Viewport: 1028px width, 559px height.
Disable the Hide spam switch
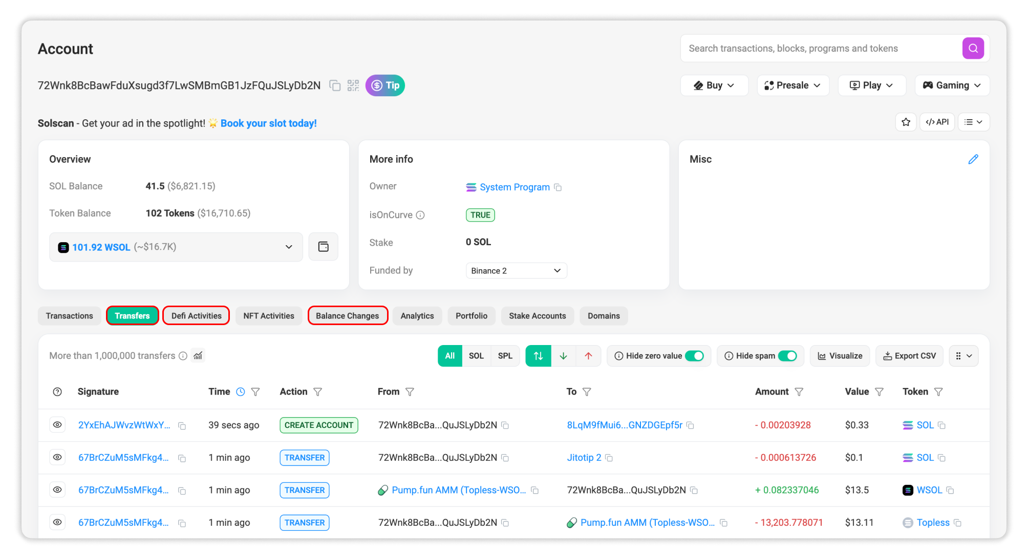pyautogui.click(x=787, y=356)
